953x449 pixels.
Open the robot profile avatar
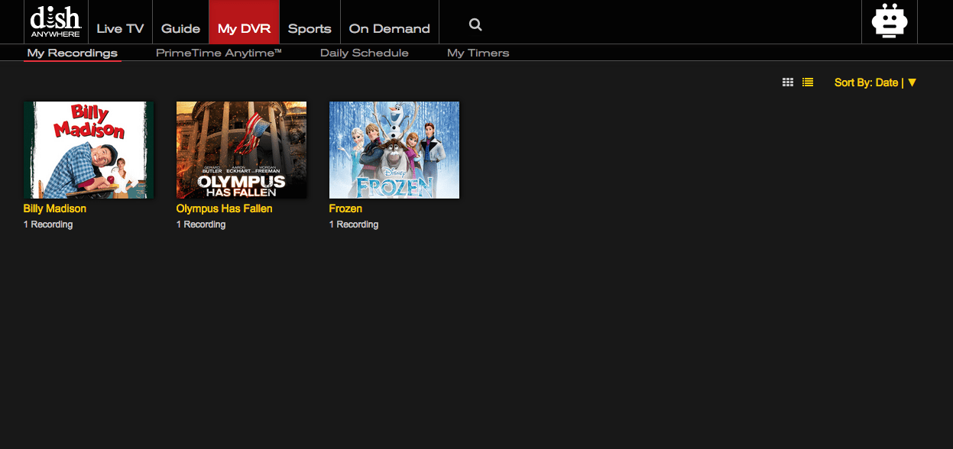[x=889, y=21]
